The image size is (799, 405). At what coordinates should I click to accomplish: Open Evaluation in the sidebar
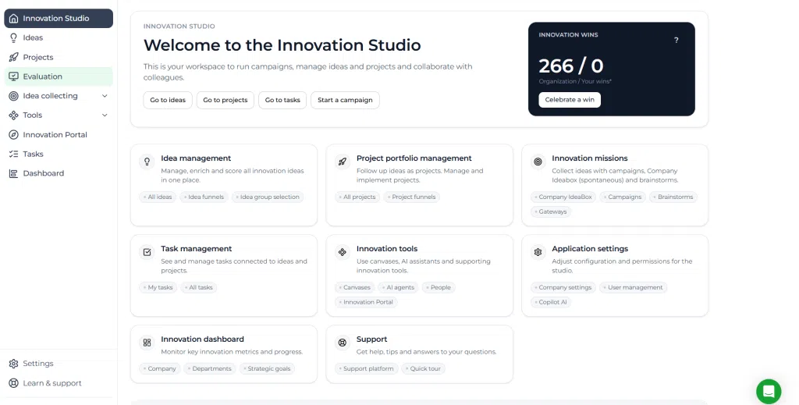(x=59, y=76)
